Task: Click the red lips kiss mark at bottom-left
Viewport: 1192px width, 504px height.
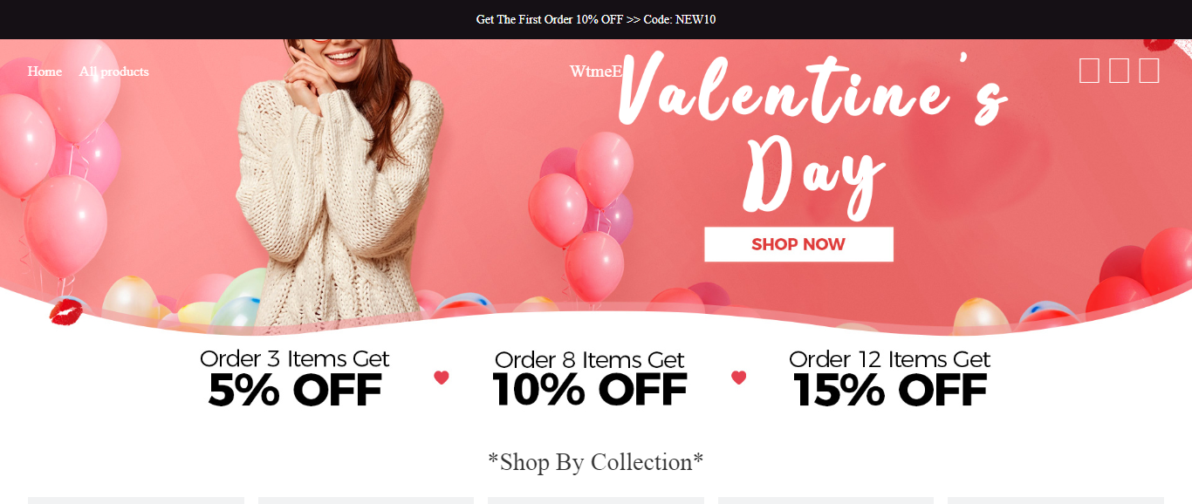Action: 66,310
